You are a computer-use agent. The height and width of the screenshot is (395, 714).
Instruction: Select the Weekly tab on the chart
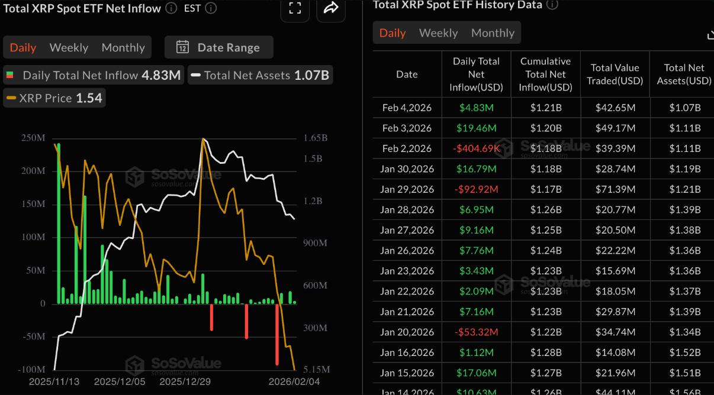tap(69, 47)
